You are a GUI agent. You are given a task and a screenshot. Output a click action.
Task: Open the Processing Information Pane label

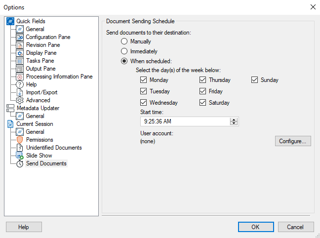[x=59, y=77]
